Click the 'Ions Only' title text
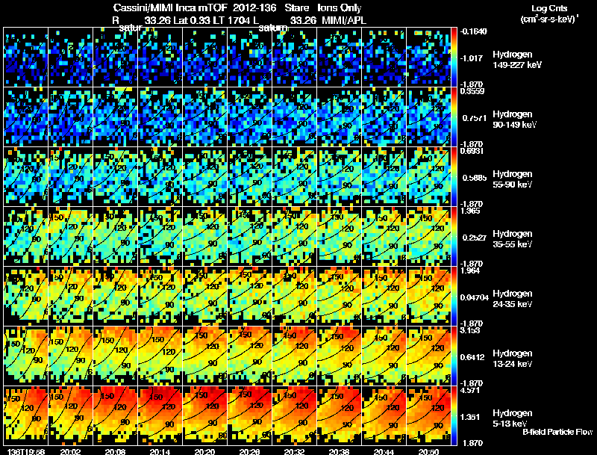The width and height of the screenshot is (597, 455). point(340,8)
